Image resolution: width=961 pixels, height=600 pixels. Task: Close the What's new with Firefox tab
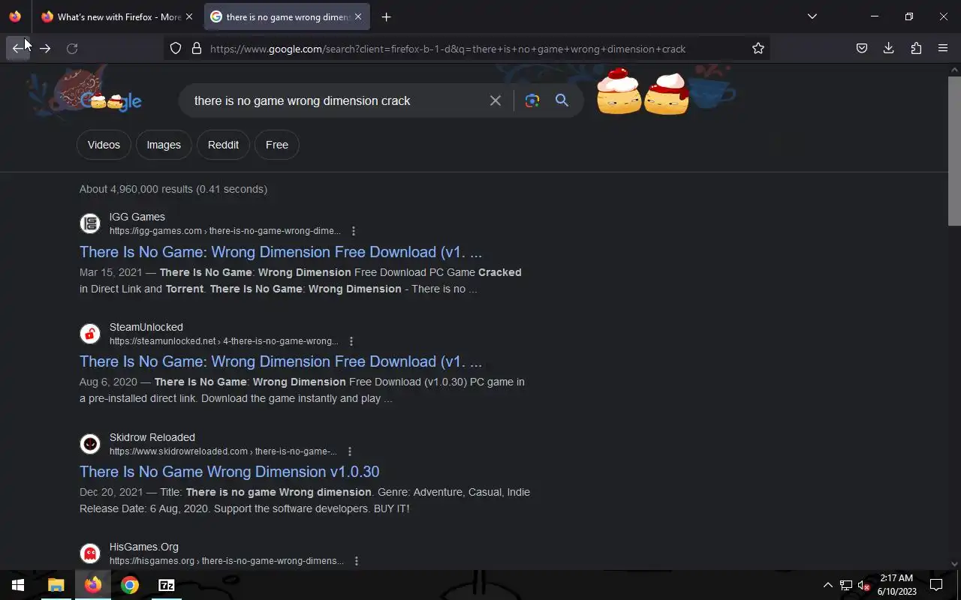[x=189, y=16]
